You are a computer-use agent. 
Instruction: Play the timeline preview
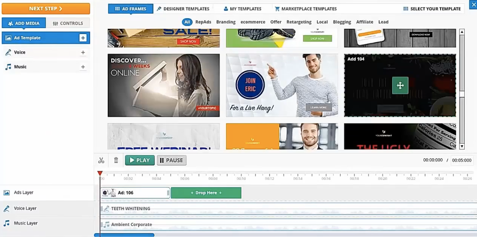(x=140, y=160)
